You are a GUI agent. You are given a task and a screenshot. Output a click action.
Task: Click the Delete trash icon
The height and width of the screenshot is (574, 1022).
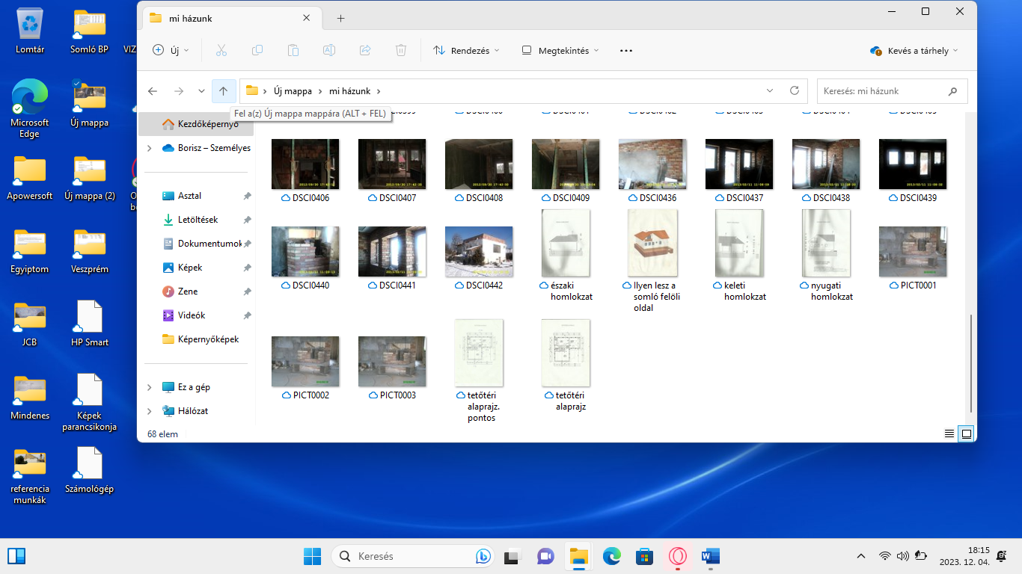401,50
